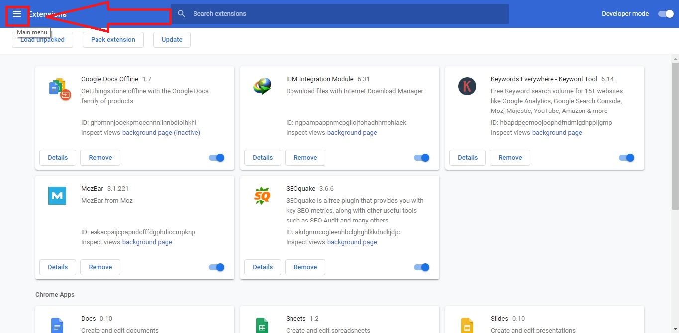
Task: Open Details for IDM Integration Module
Action: (x=263, y=158)
